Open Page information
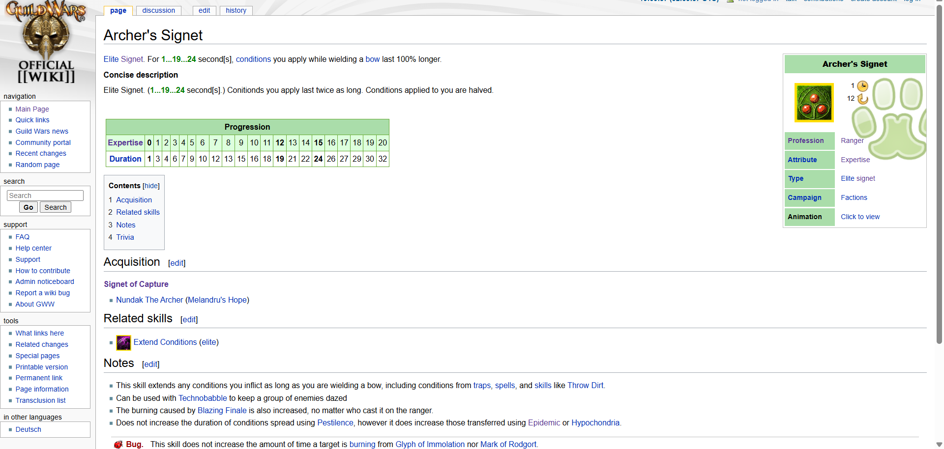Image resolution: width=944 pixels, height=449 pixels. [x=42, y=389]
